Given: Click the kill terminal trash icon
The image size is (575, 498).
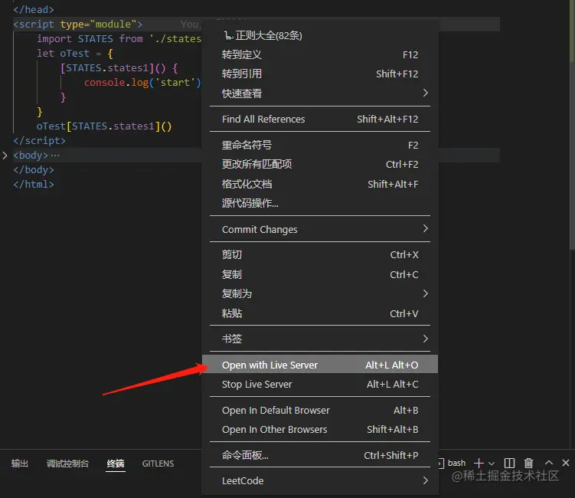Looking at the screenshot, I should coord(528,463).
